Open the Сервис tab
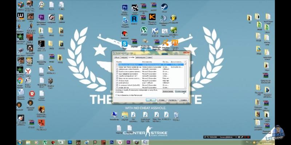The width and height of the screenshot is (291, 145). 150,57
